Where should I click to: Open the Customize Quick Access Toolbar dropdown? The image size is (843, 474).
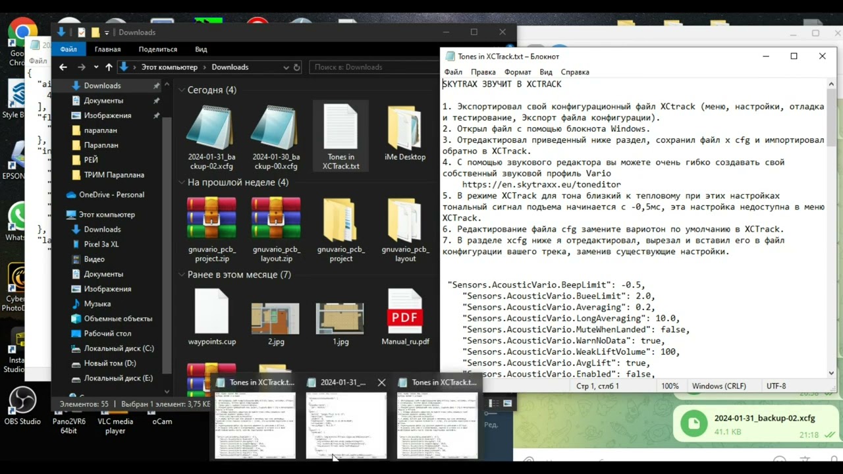click(107, 33)
